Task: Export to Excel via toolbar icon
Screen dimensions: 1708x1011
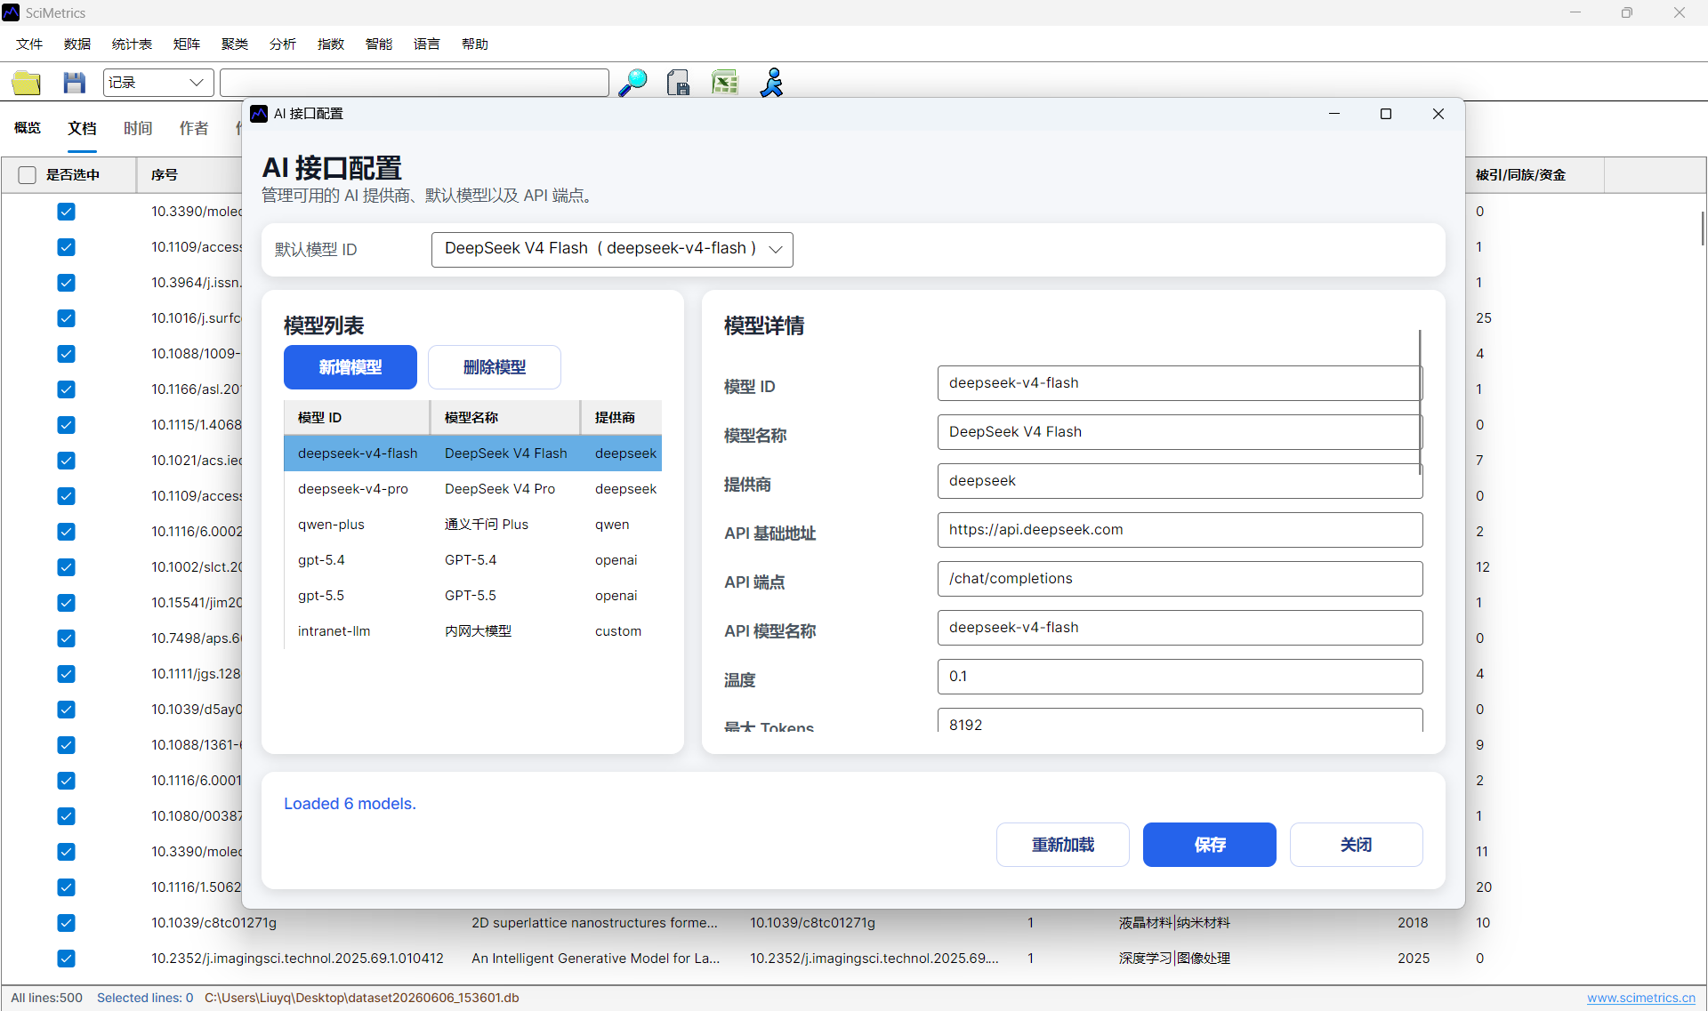Action: click(x=725, y=83)
